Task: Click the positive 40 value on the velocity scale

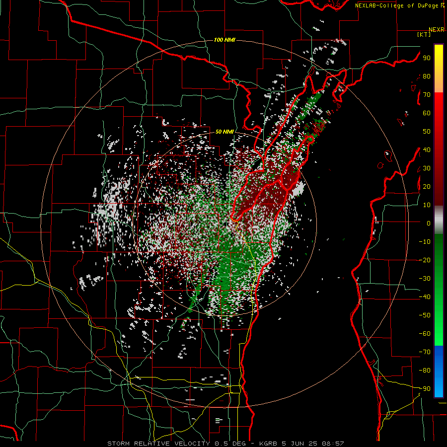Action: [427, 149]
